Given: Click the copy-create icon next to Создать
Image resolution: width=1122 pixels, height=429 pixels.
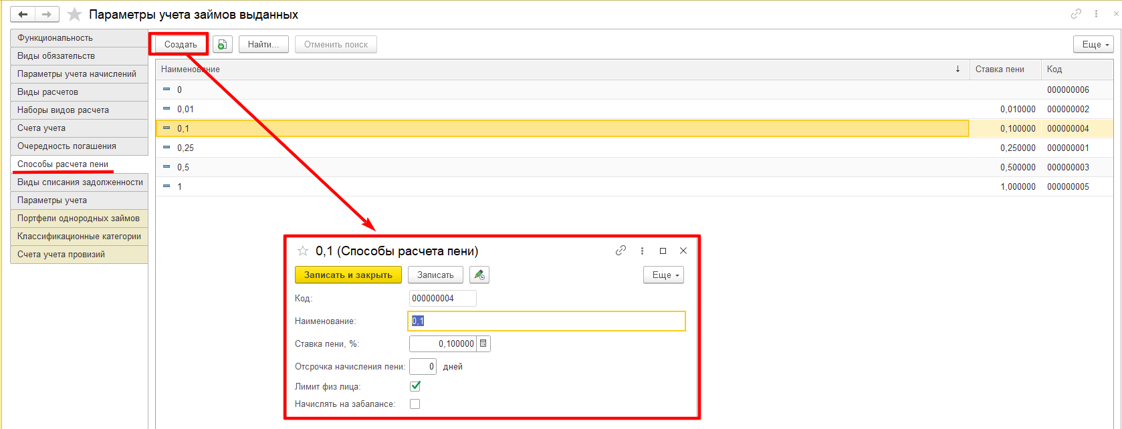Looking at the screenshot, I should click(x=222, y=45).
